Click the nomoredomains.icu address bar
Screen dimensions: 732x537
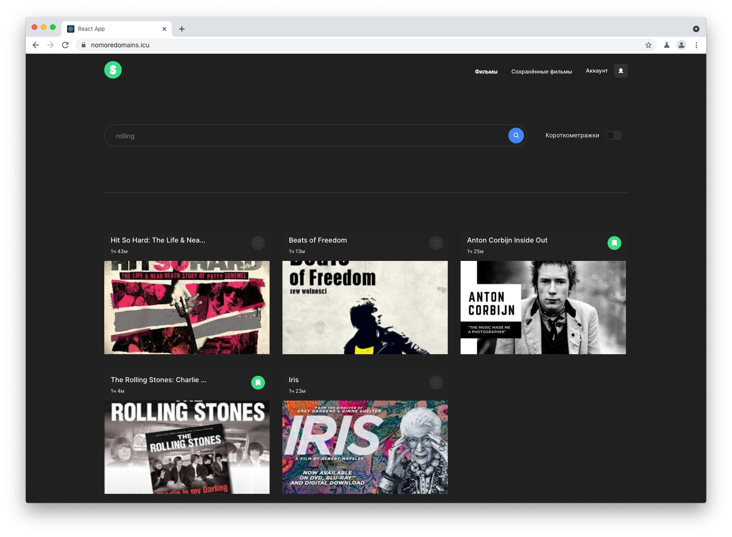[x=365, y=45]
